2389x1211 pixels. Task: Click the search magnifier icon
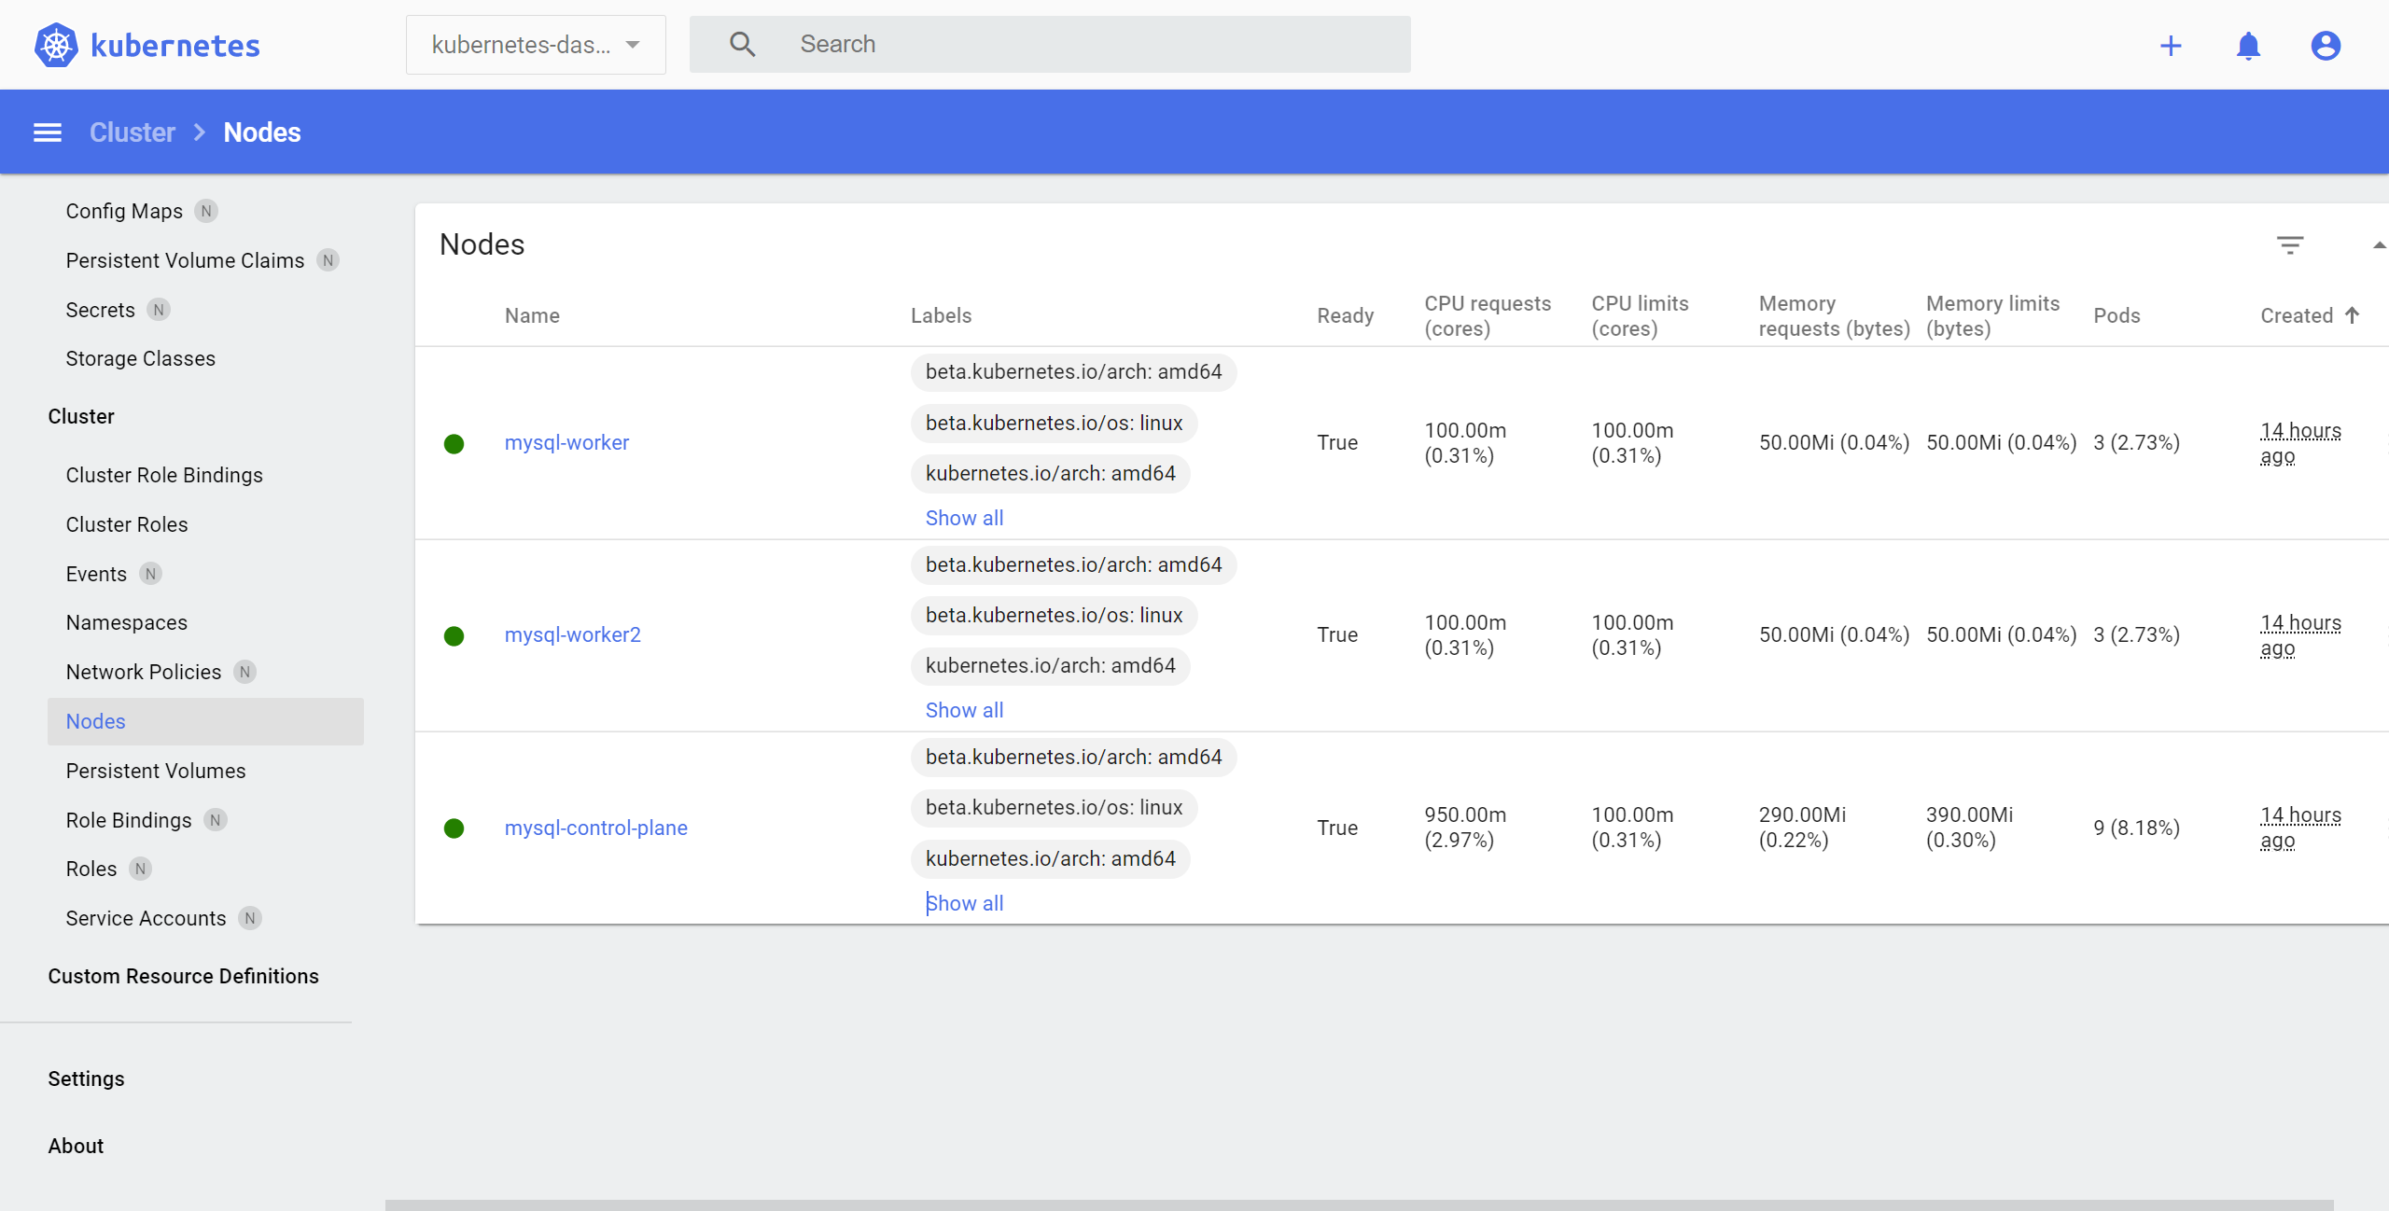[x=742, y=44]
